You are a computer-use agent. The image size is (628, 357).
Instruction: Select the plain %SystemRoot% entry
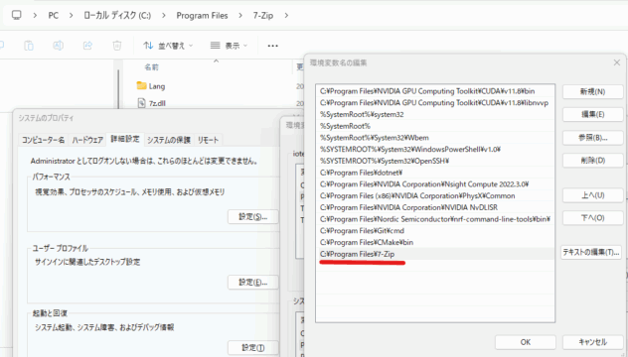[435, 126]
